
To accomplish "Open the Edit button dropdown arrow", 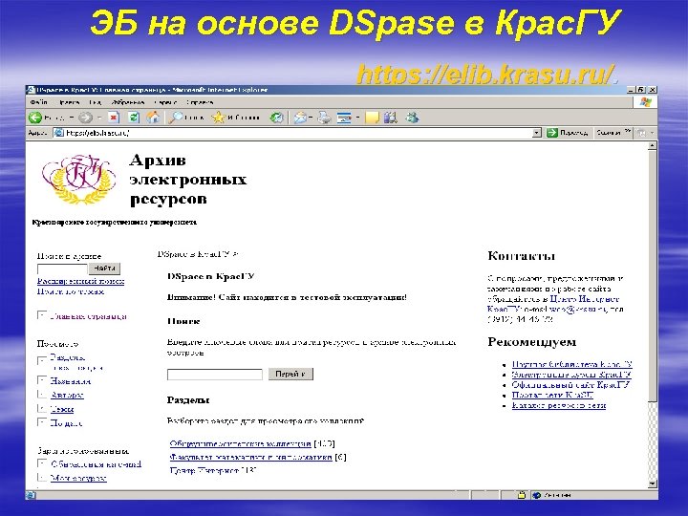I will [x=357, y=118].
